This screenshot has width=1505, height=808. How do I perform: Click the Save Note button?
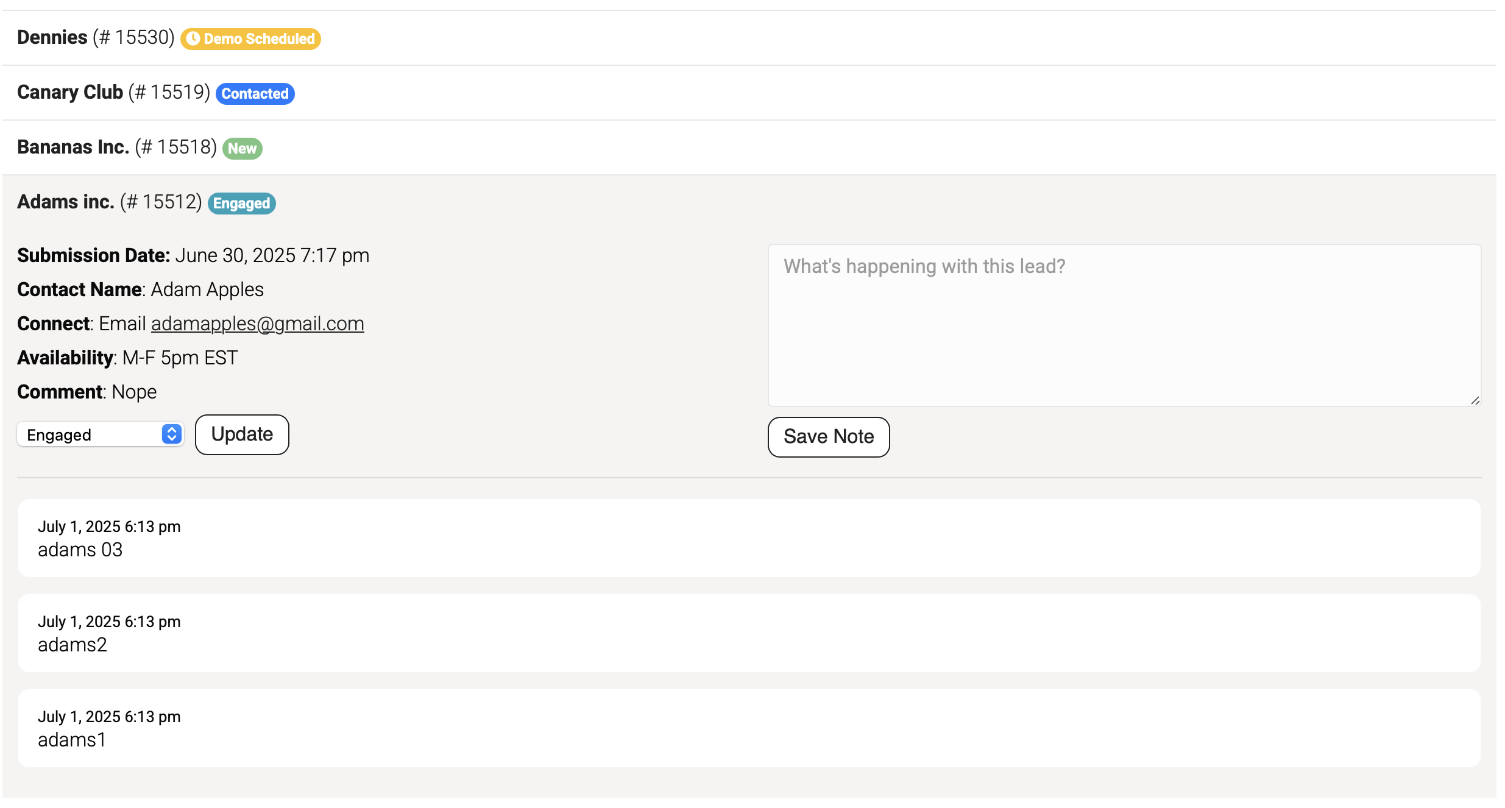[829, 437]
